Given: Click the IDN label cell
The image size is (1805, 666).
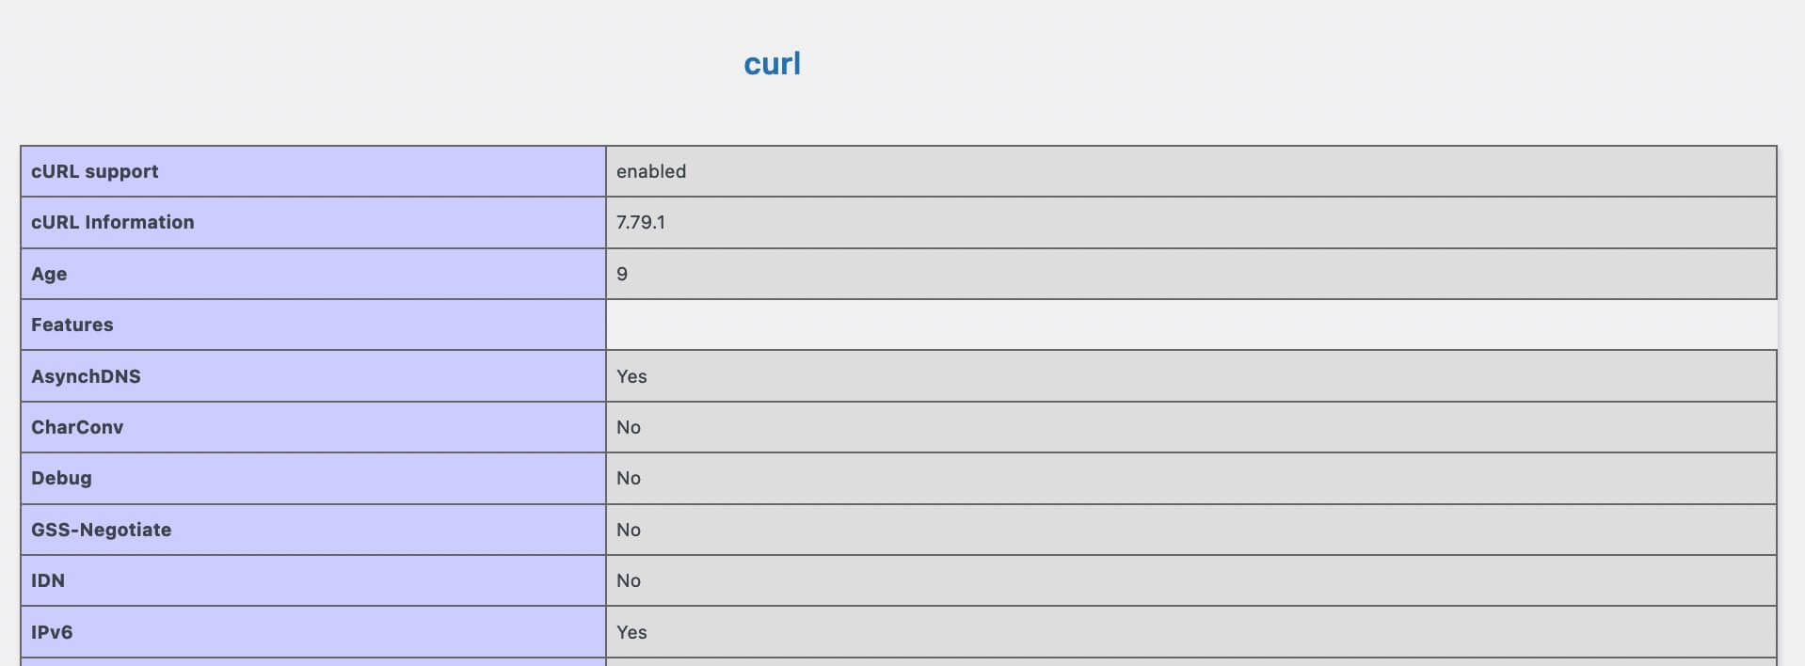Looking at the screenshot, I should pos(48,580).
